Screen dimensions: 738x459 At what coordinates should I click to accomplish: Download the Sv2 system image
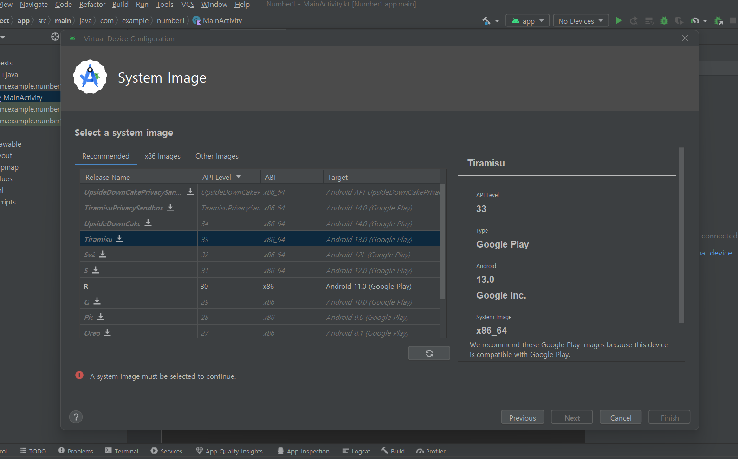103,254
